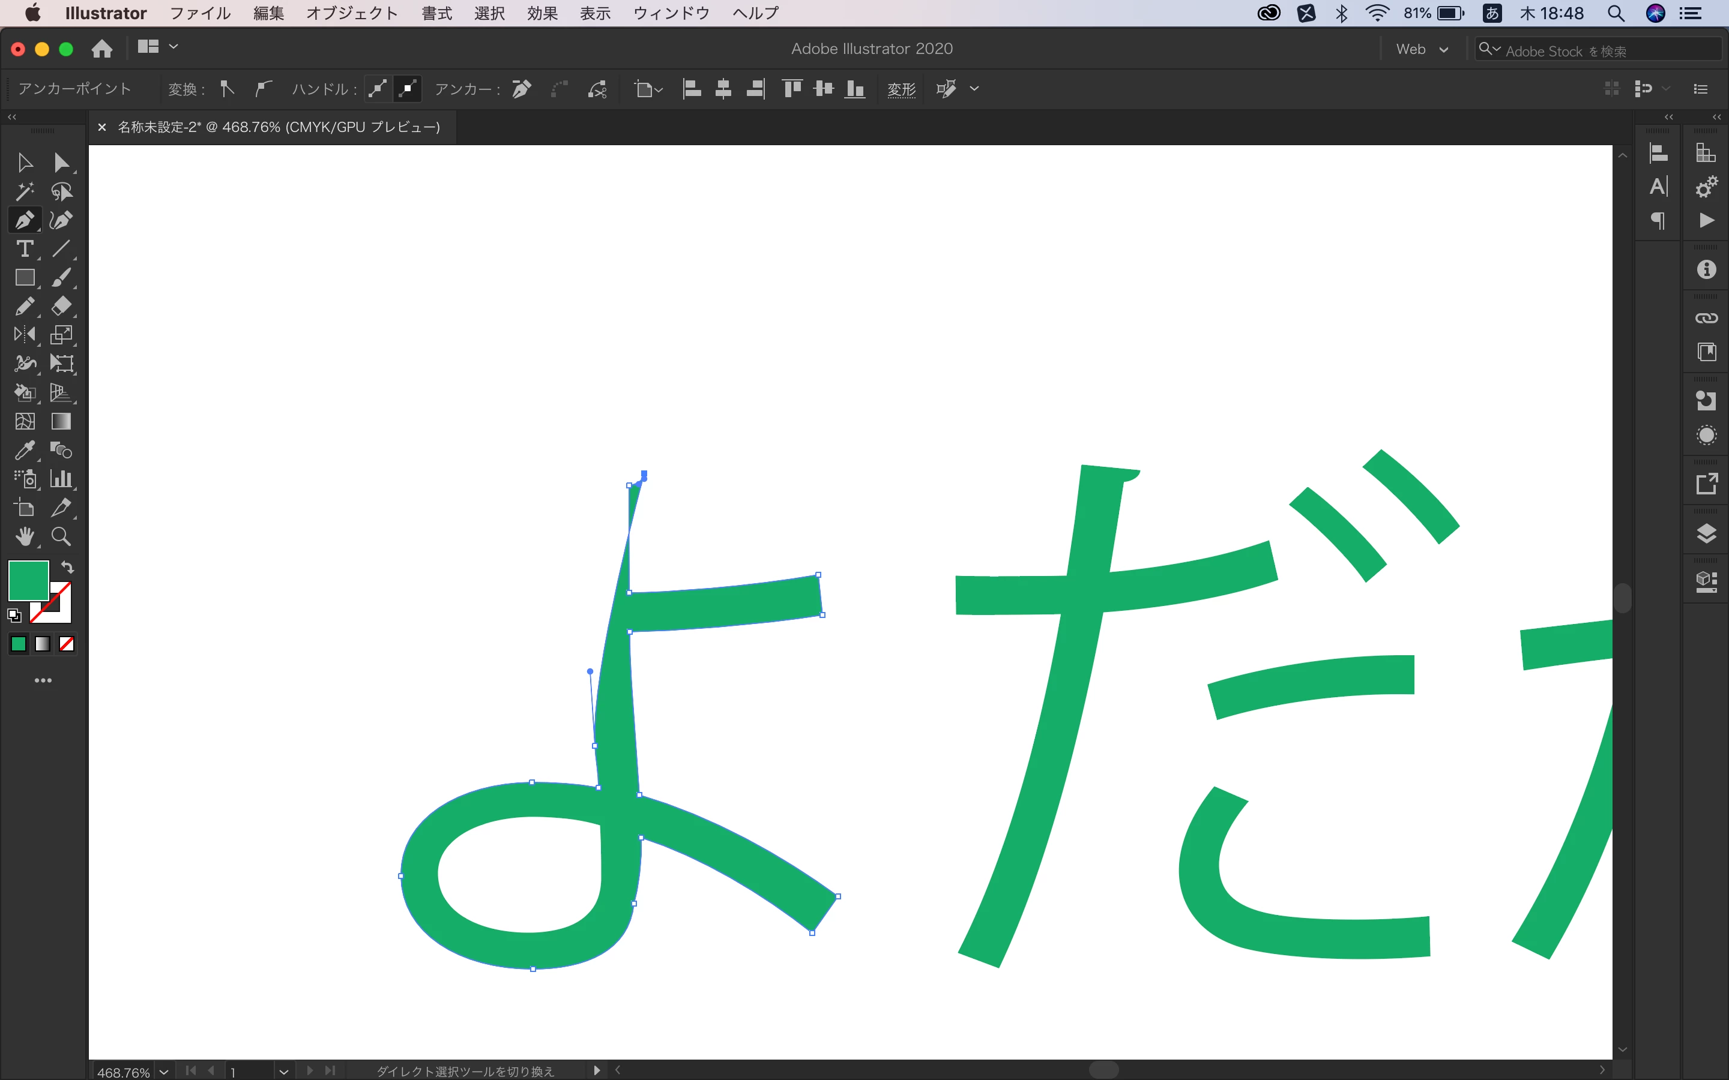The width and height of the screenshot is (1729, 1080).
Task: Set paint to None
Action: pyautogui.click(x=67, y=644)
